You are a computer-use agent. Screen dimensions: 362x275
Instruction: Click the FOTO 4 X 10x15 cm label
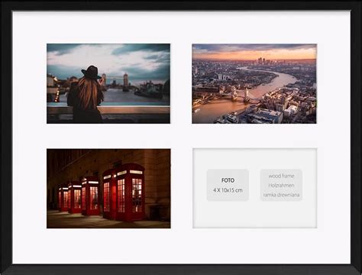[228, 185]
